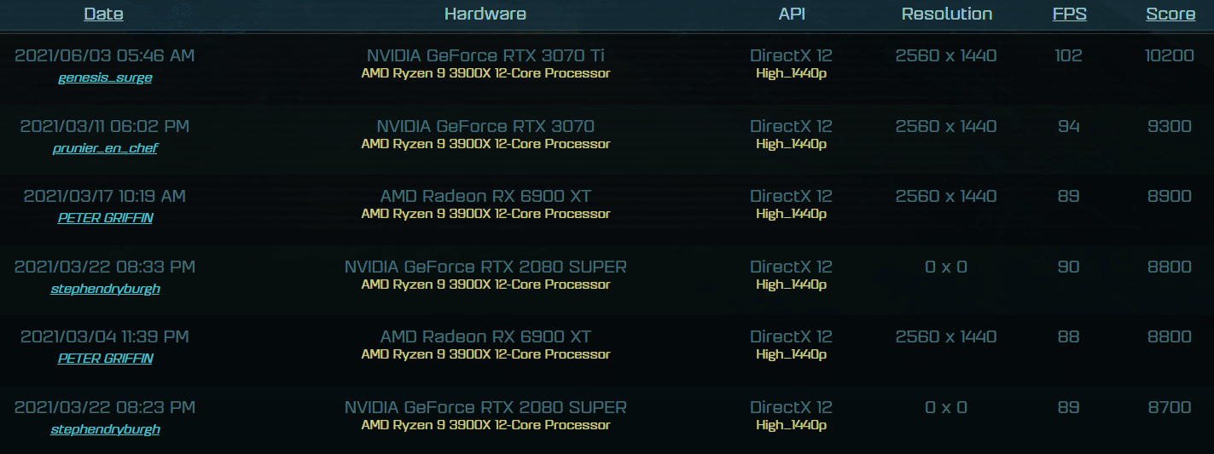Open stephendryburgh link under 08:23 PM entry
Viewport: 1214px width, 454px height.
click(x=105, y=429)
